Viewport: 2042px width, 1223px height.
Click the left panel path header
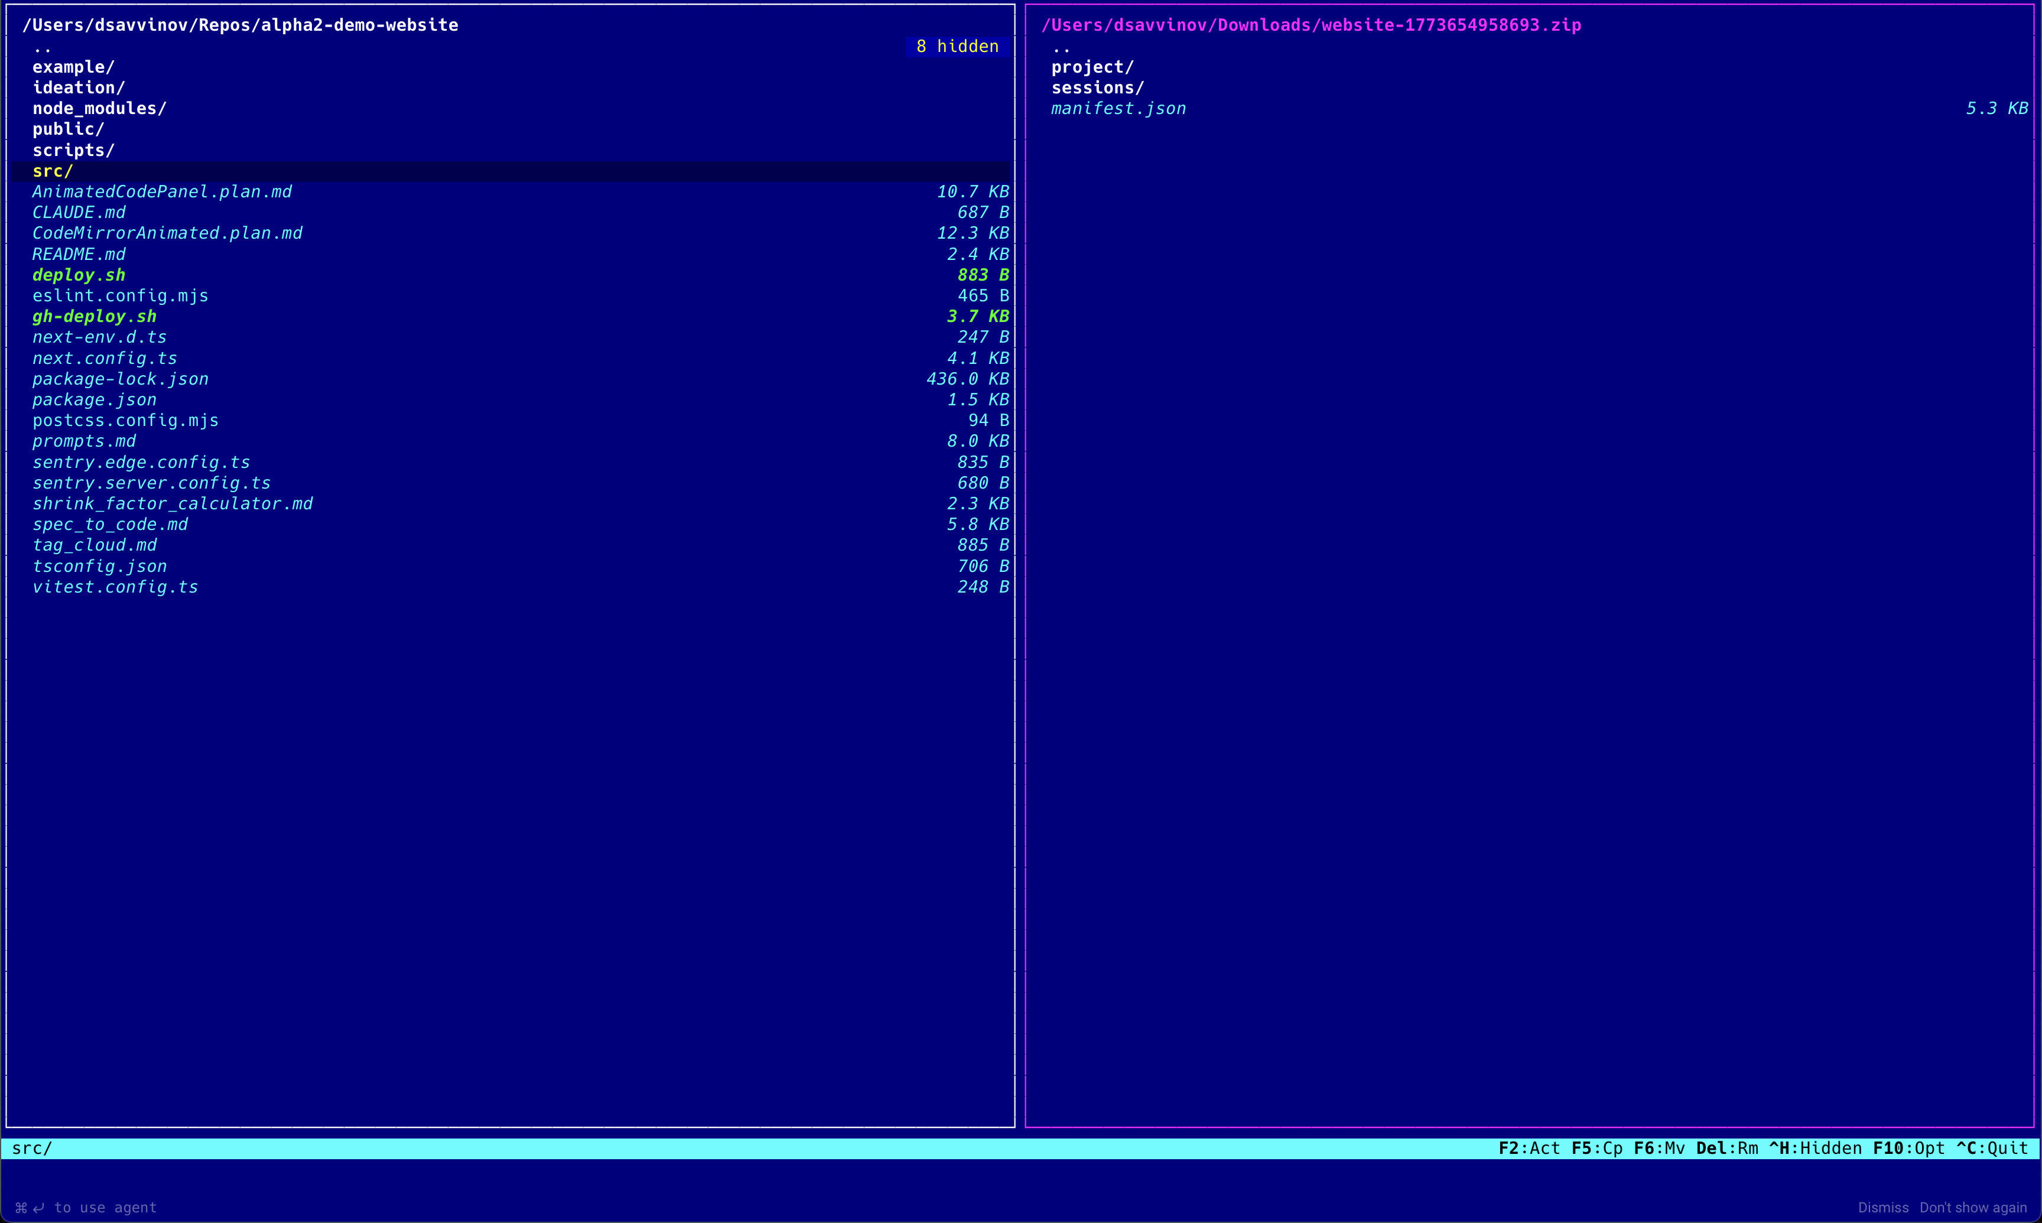[240, 25]
